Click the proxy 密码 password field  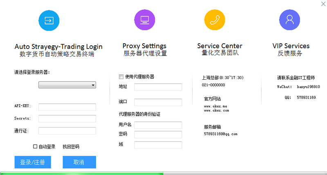(158, 135)
